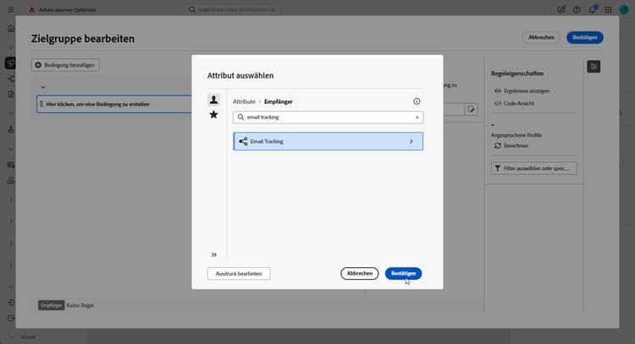
Task: Cancel the attribute dialog with Abbrechen
Action: pyautogui.click(x=360, y=274)
